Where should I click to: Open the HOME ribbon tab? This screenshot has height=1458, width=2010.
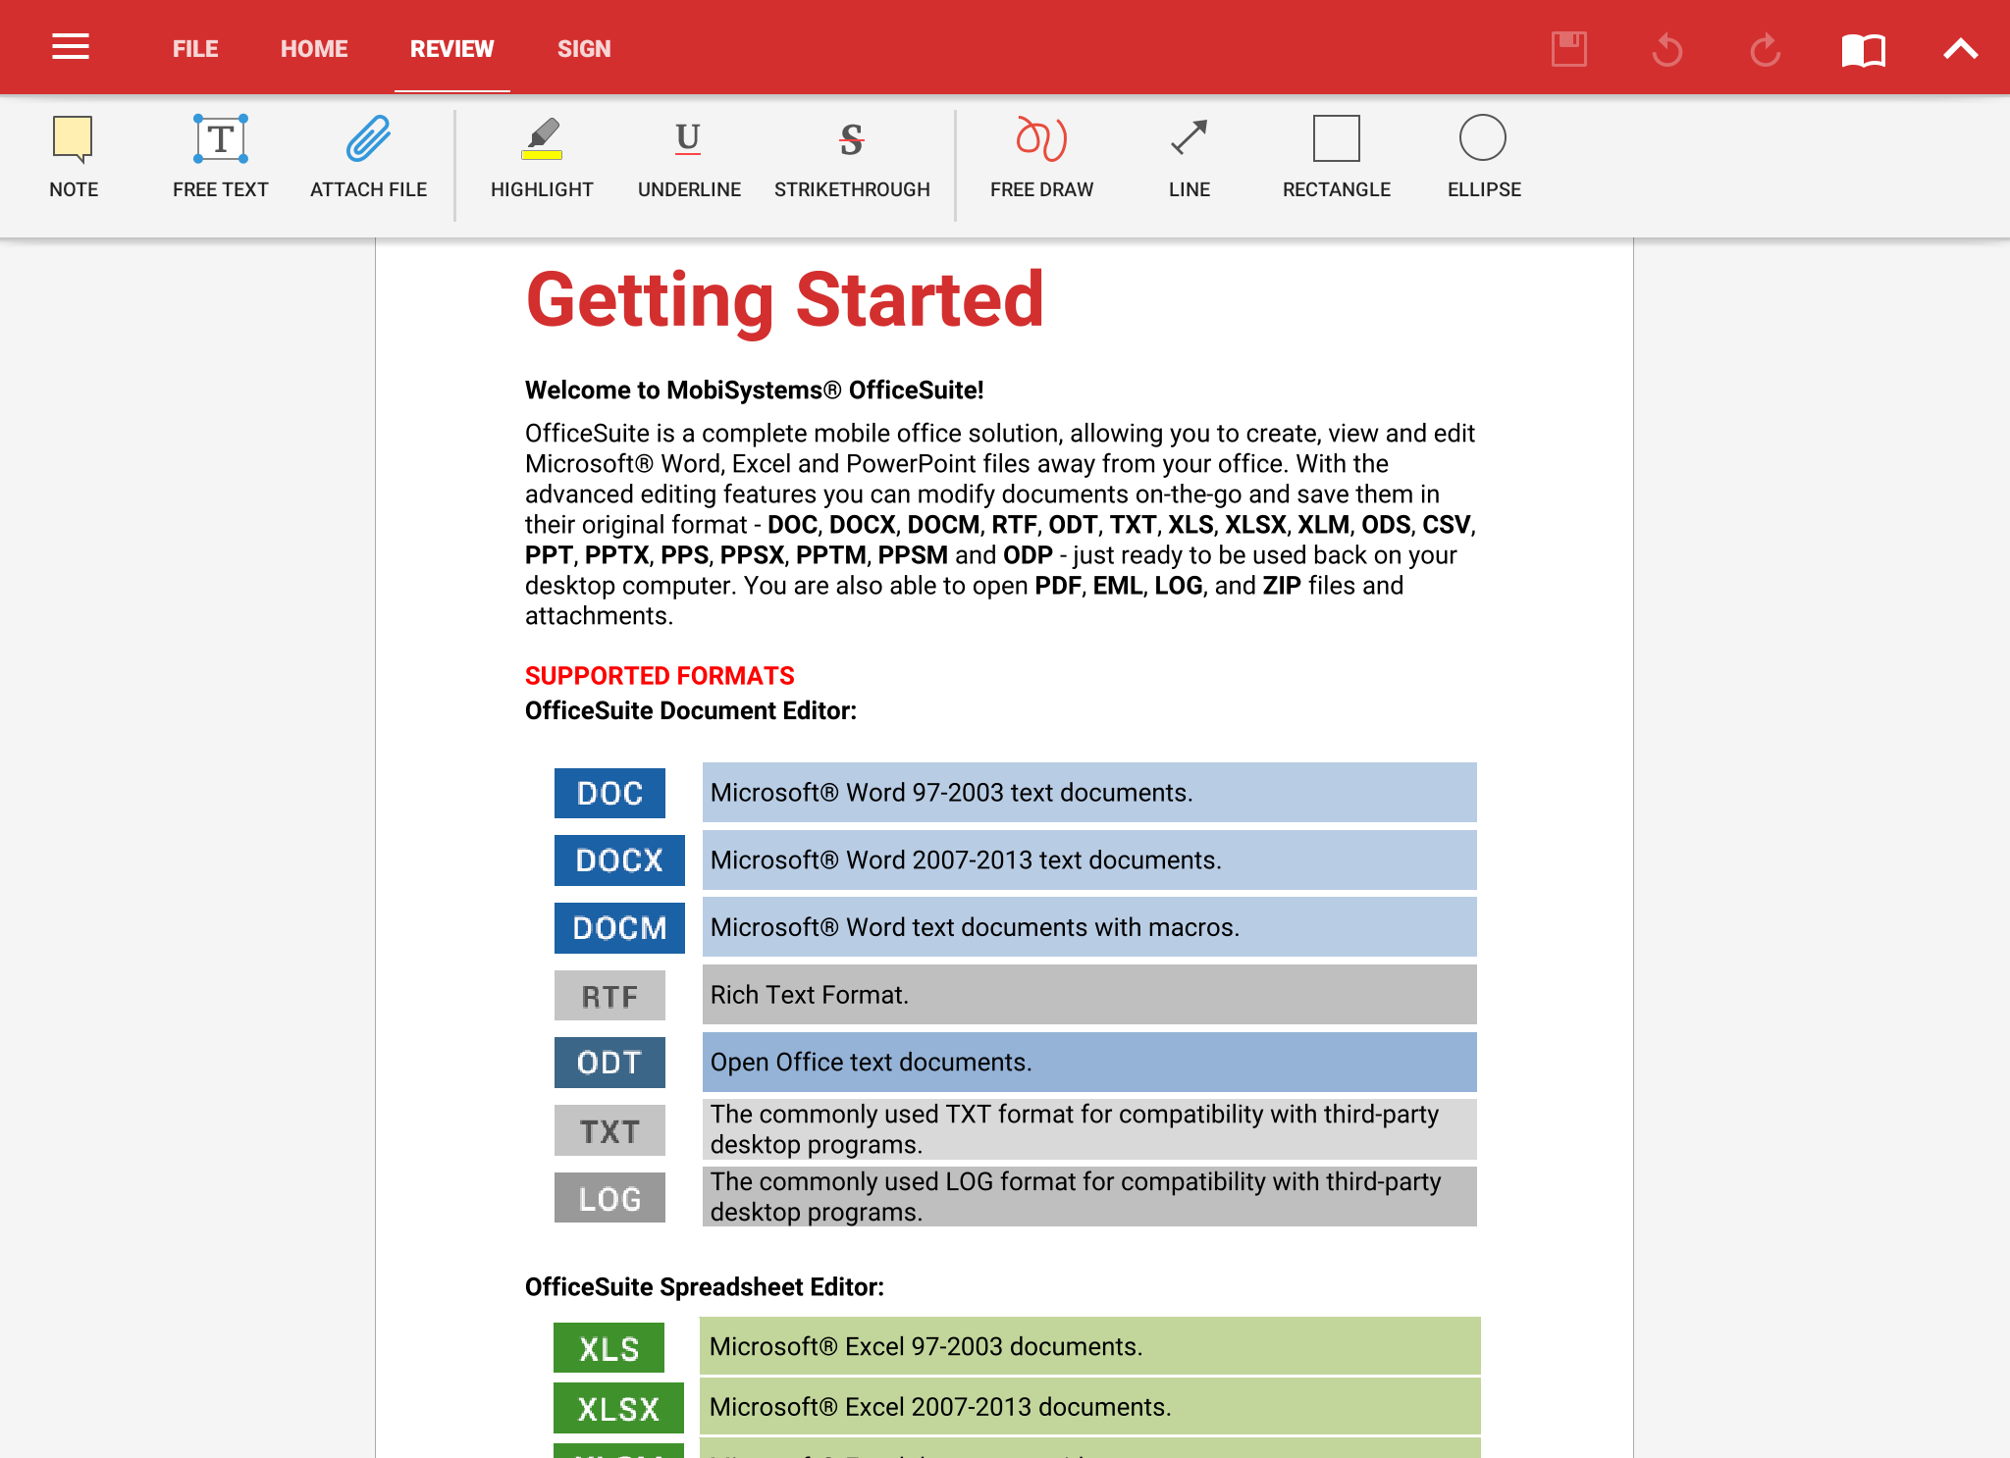pyautogui.click(x=312, y=47)
